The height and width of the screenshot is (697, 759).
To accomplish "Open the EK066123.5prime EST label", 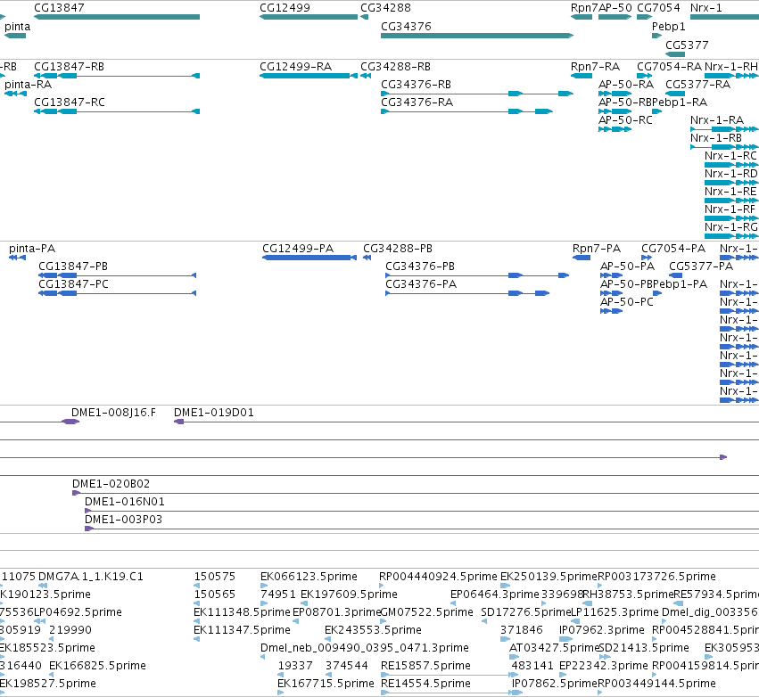I will click(x=309, y=577).
